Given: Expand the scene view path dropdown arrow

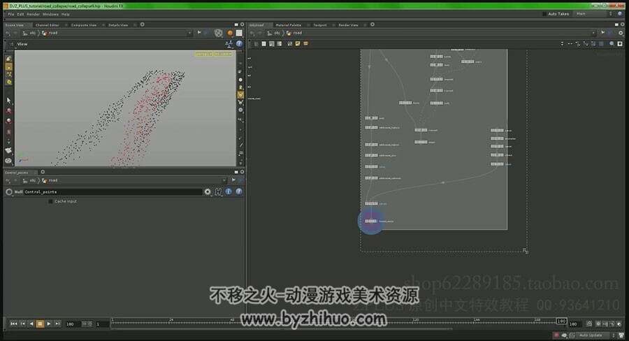Looking at the screenshot, I should 189,33.
